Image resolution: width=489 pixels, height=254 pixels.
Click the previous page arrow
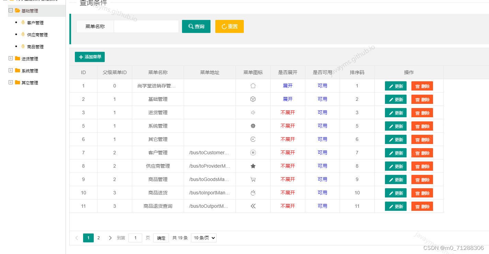coord(77,238)
